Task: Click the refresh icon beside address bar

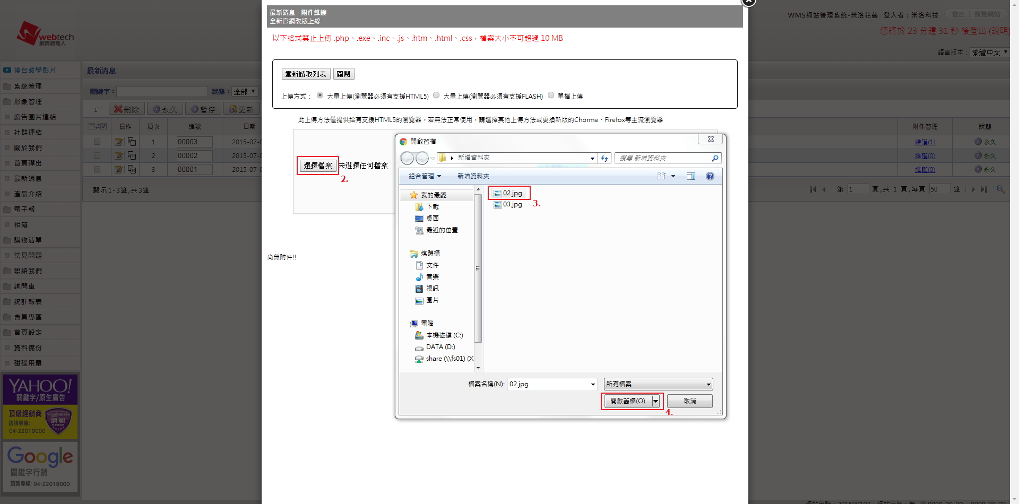Action: click(x=605, y=158)
